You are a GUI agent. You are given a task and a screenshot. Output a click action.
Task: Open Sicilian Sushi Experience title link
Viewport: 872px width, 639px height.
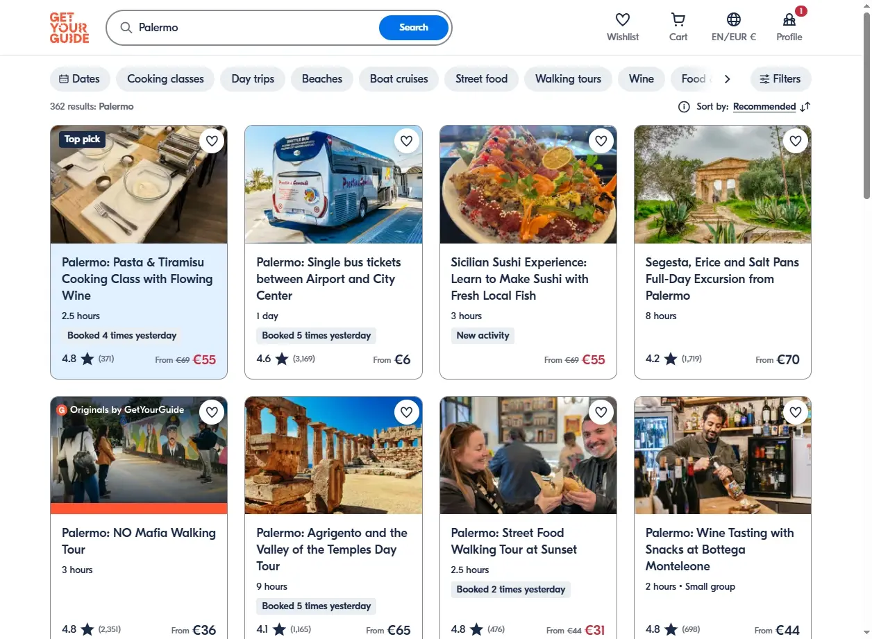(x=520, y=279)
